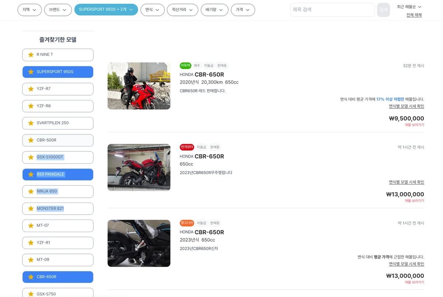Open photo of rider on red CBR-650R
This screenshot has height=297, width=443.
click(139, 86)
